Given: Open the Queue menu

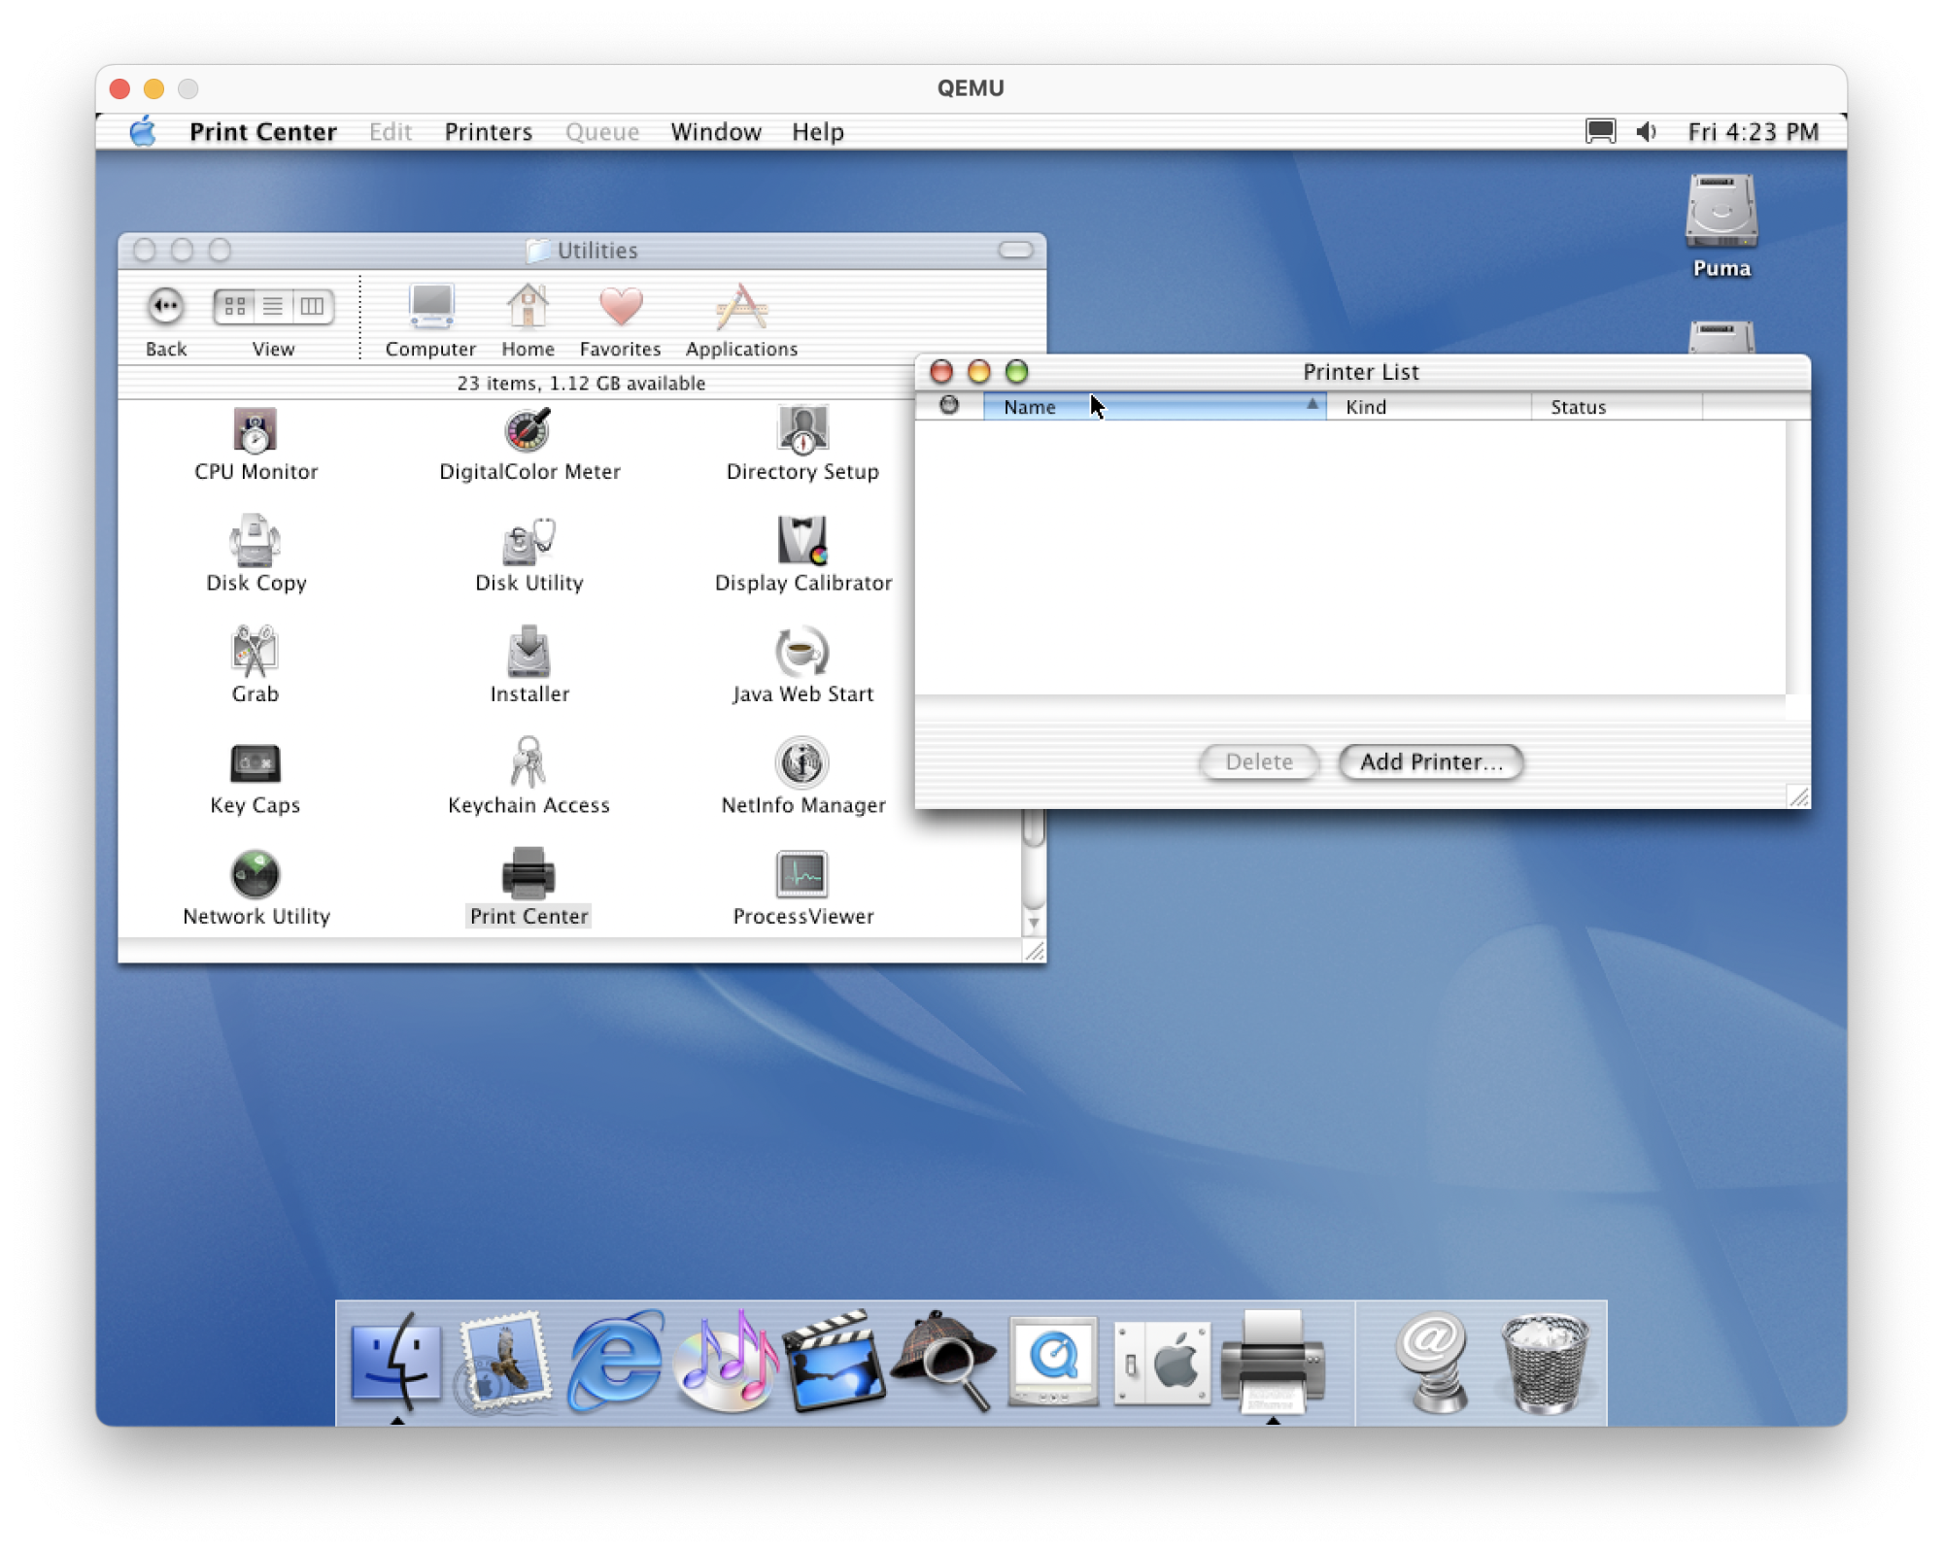Looking at the screenshot, I should click(602, 131).
